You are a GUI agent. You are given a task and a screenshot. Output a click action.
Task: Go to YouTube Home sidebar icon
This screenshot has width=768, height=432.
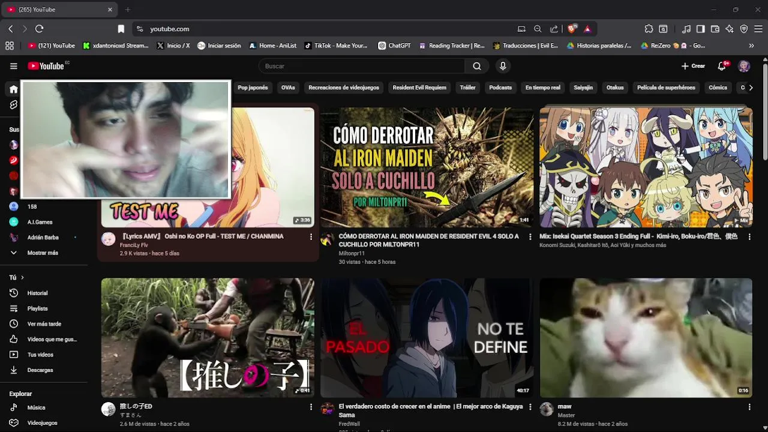click(x=13, y=89)
